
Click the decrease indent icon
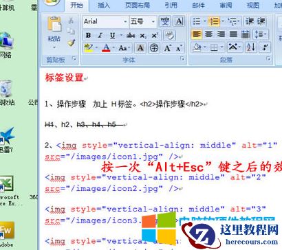pyautogui.click(x=249, y=21)
